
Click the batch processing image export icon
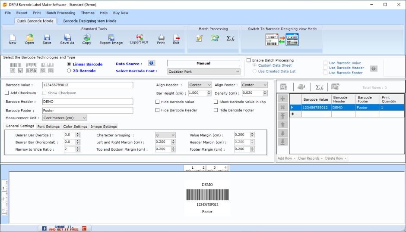[215, 38]
